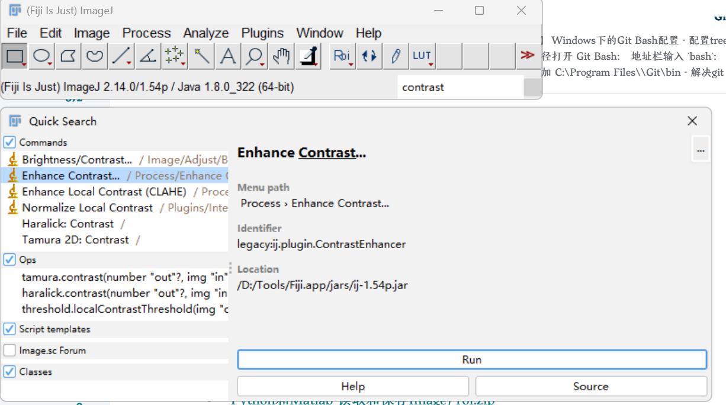Enable the Image.sc Forum checkbox
This screenshot has width=726, height=405.
coord(9,350)
